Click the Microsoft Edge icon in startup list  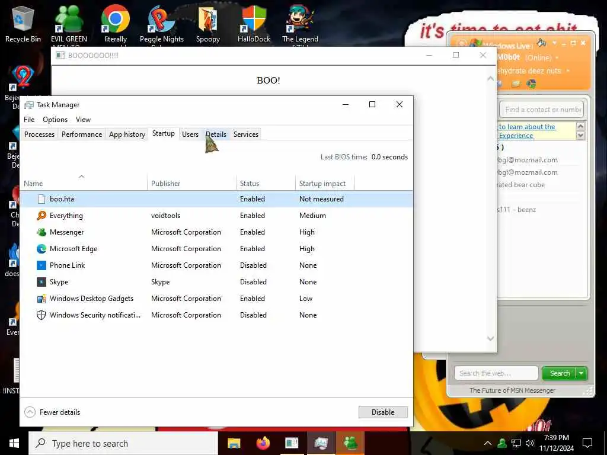pos(41,249)
